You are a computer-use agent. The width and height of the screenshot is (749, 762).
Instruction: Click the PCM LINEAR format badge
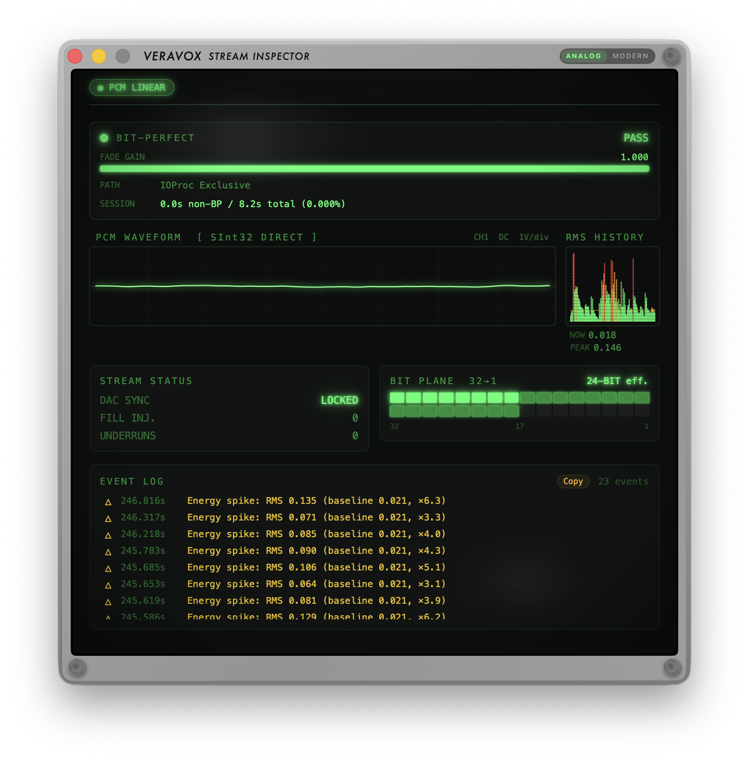[132, 87]
